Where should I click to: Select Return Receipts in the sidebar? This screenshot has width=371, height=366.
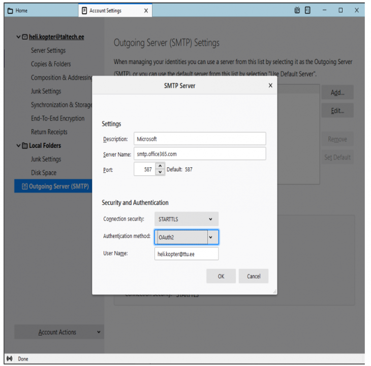49,132
